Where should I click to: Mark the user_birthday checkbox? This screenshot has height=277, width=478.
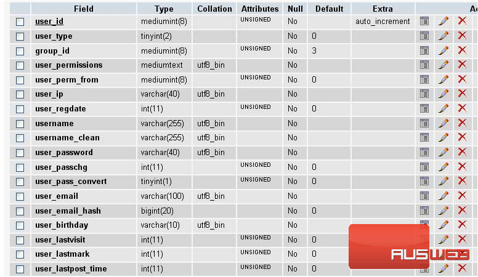tap(20, 225)
